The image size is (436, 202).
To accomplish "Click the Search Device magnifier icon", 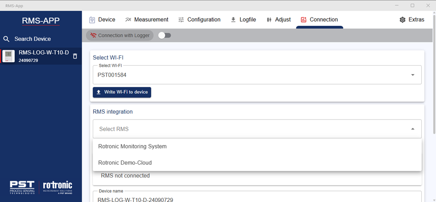I will [6, 39].
